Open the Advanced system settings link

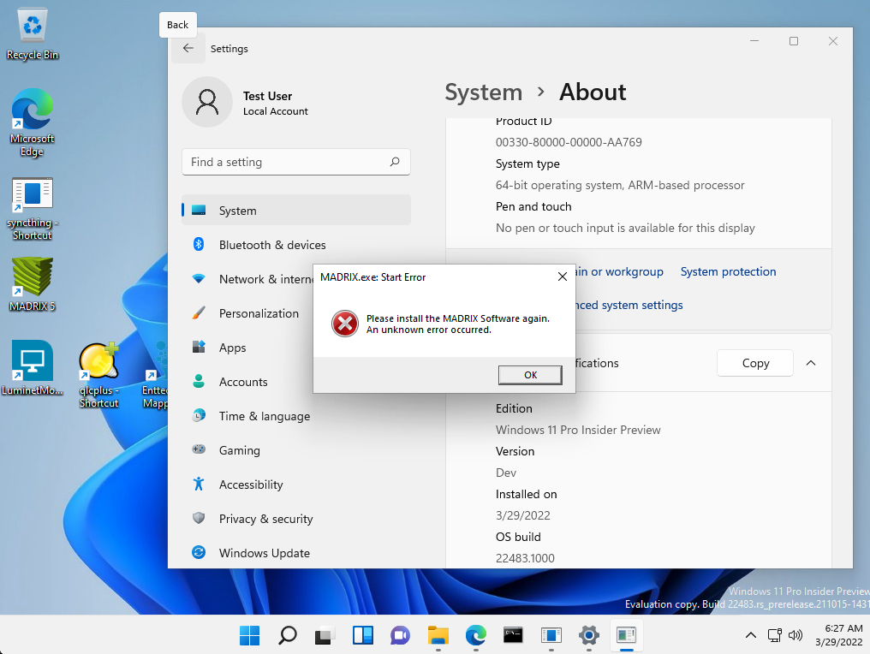pos(629,305)
